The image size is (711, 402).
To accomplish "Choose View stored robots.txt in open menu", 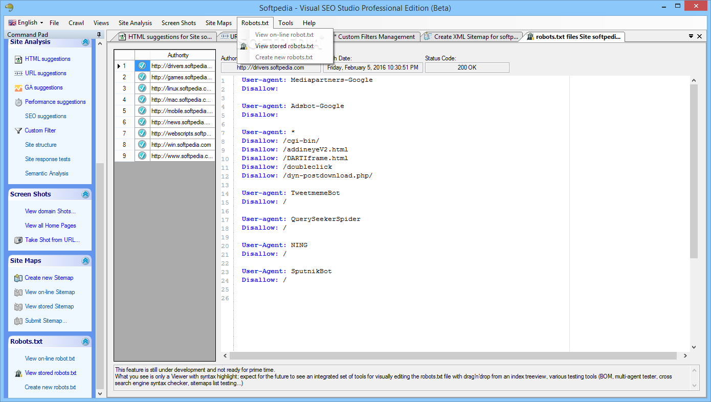I will [285, 46].
